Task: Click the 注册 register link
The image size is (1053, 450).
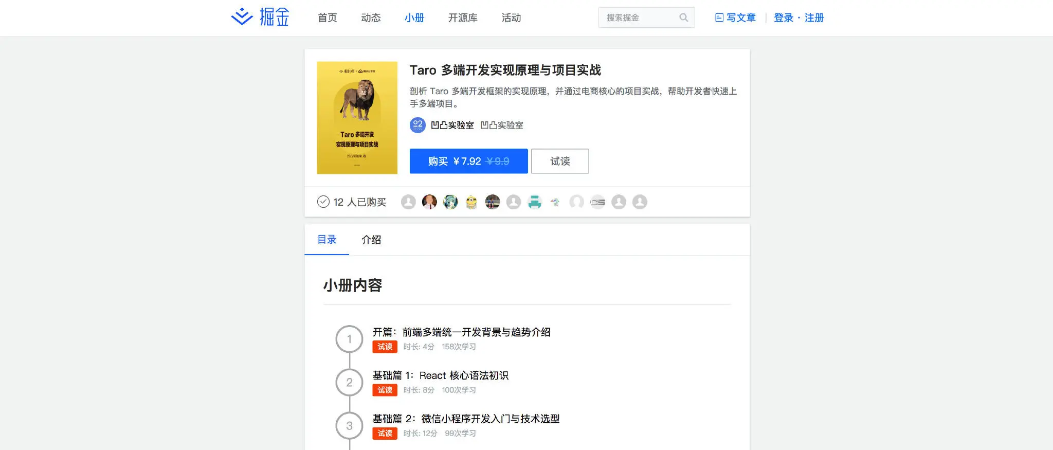Action: click(x=814, y=18)
